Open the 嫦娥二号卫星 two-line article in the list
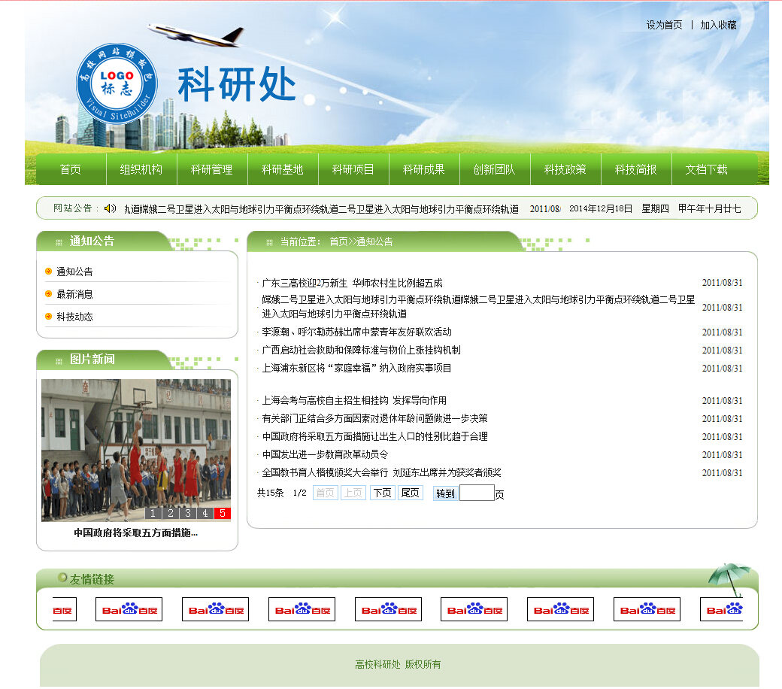782x689 pixels. click(x=478, y=306)
